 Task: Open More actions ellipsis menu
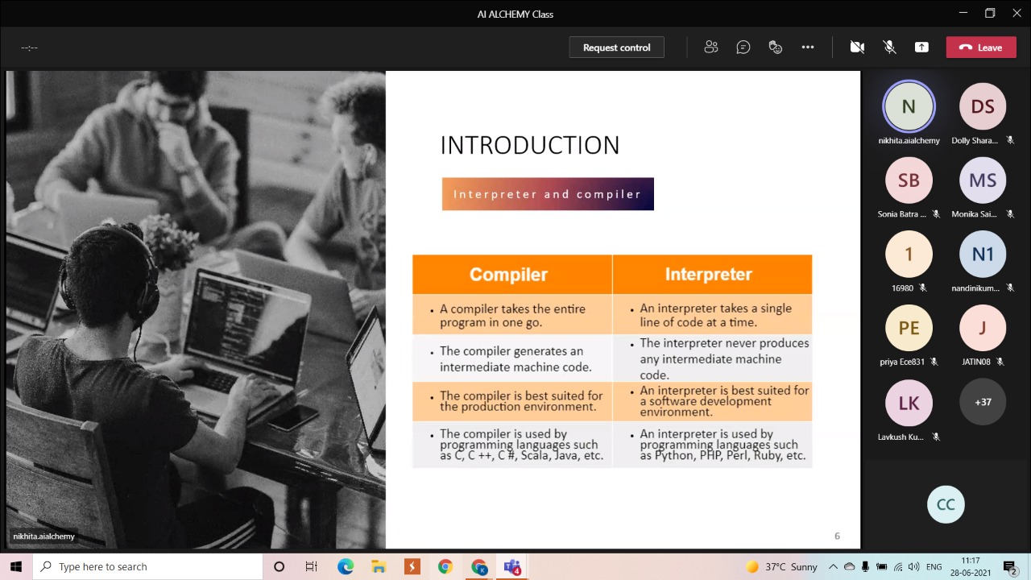[x=807, y=48]
